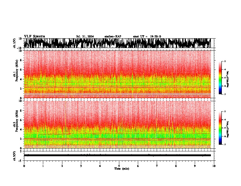Select the "Time (min)" axis label
Screen dimensions: 241x186
122,169
